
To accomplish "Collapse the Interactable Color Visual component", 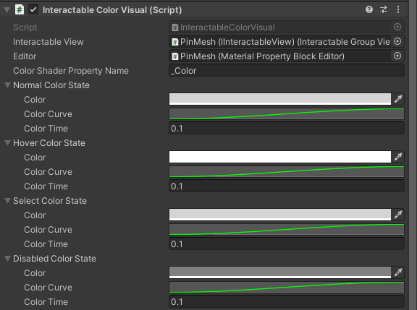I will coord(7,10).
